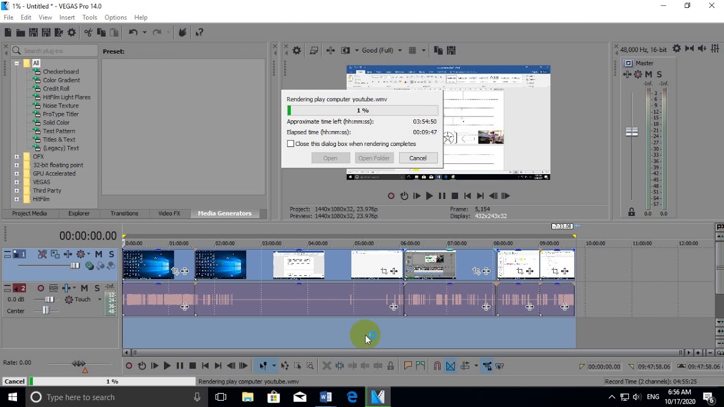Click the Render As toolbar icon
Screen dimensions: 724x407
tap(59, 33)
